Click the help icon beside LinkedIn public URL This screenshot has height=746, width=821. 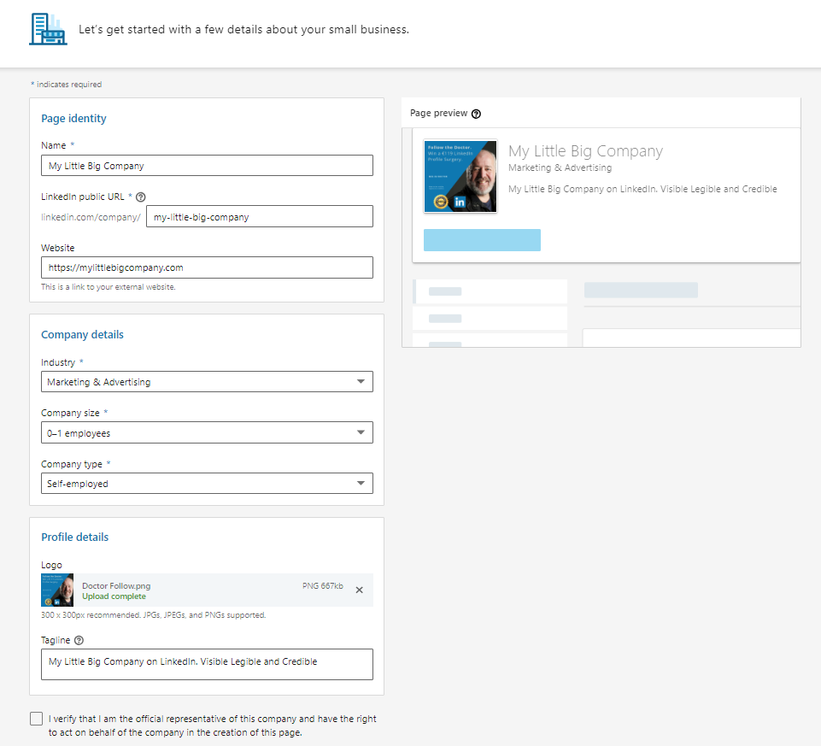[x=140, y=197]
